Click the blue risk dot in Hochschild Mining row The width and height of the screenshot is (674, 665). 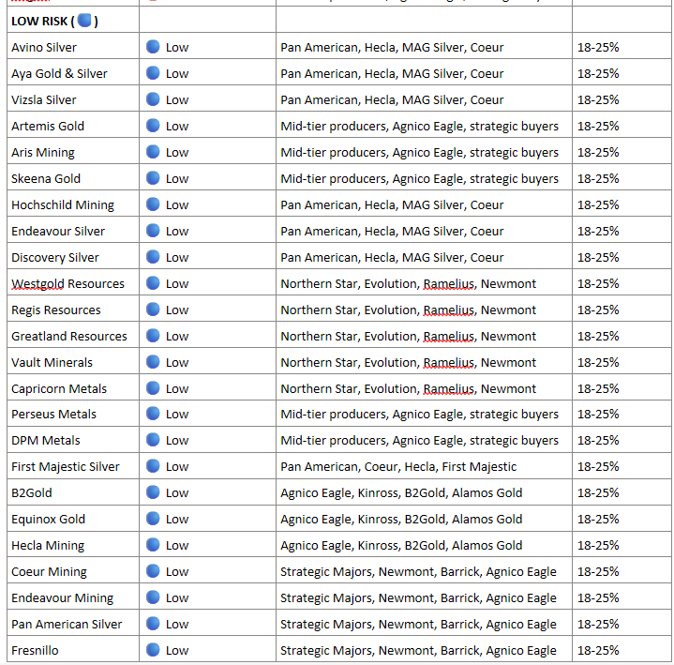pyautogui.click(x=153, y=204)
